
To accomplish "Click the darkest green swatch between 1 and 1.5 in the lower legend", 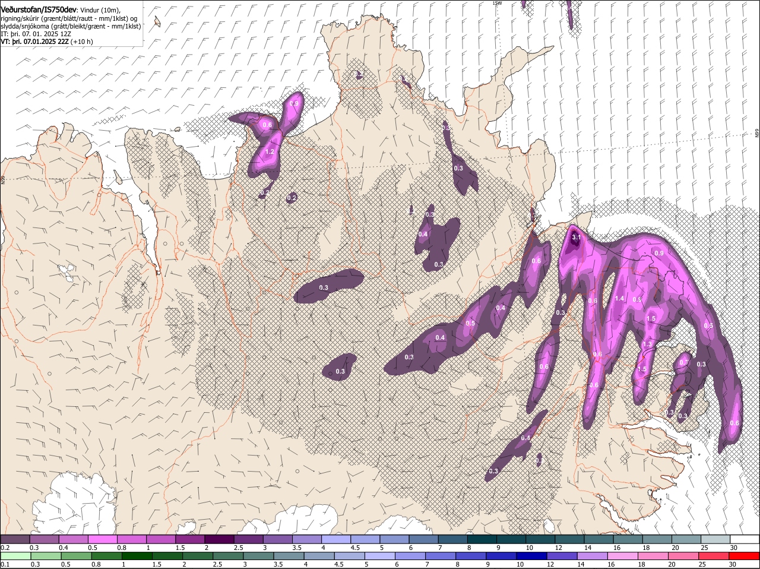I will pos(137,557).
